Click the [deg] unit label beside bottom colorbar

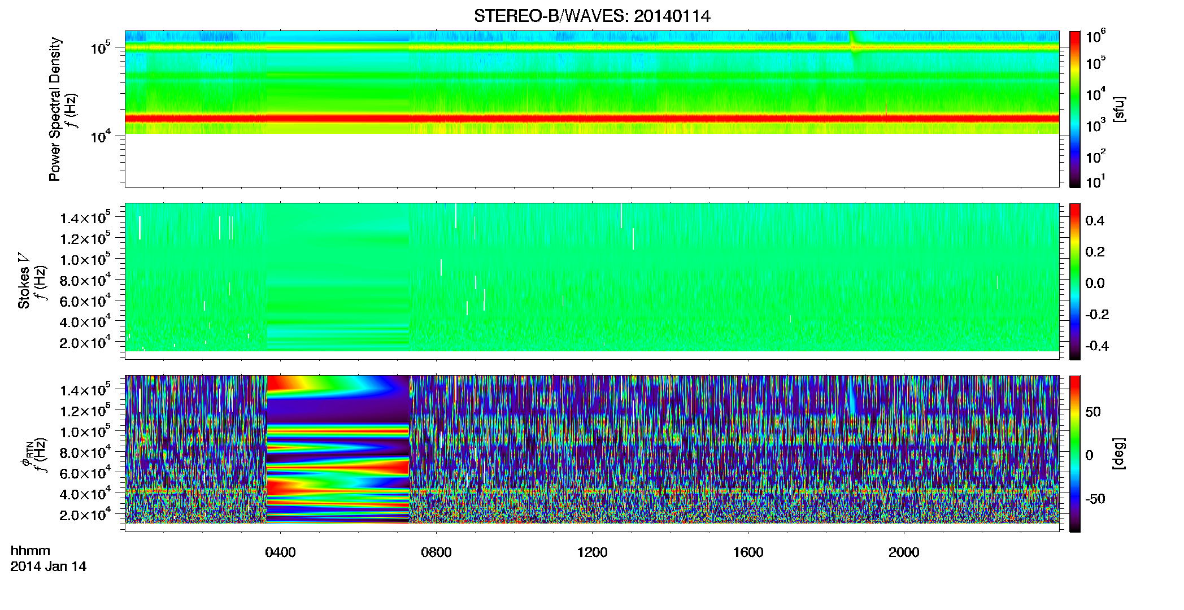click(x=1118, y=454)
